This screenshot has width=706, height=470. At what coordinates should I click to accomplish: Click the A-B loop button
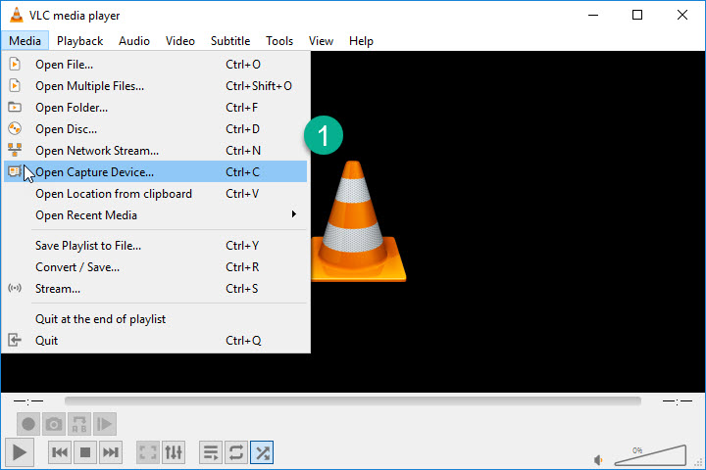click(x=79, y=424)
